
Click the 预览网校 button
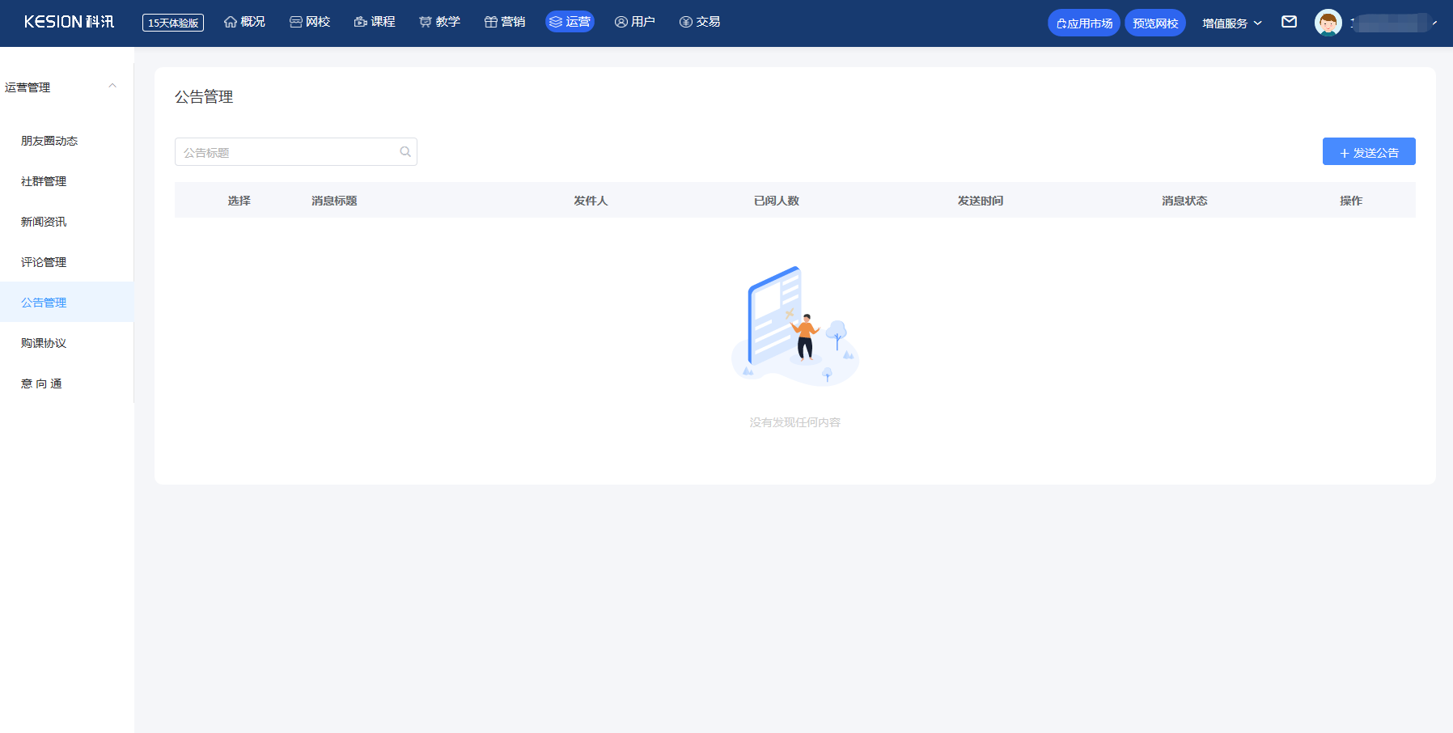(x=1155, y=23)
